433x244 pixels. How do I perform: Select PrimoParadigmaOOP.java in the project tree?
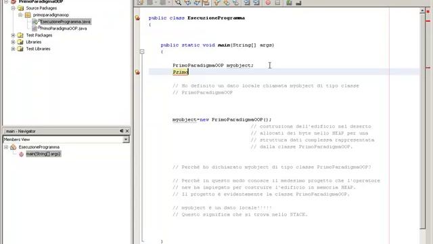tap(64, 28)
